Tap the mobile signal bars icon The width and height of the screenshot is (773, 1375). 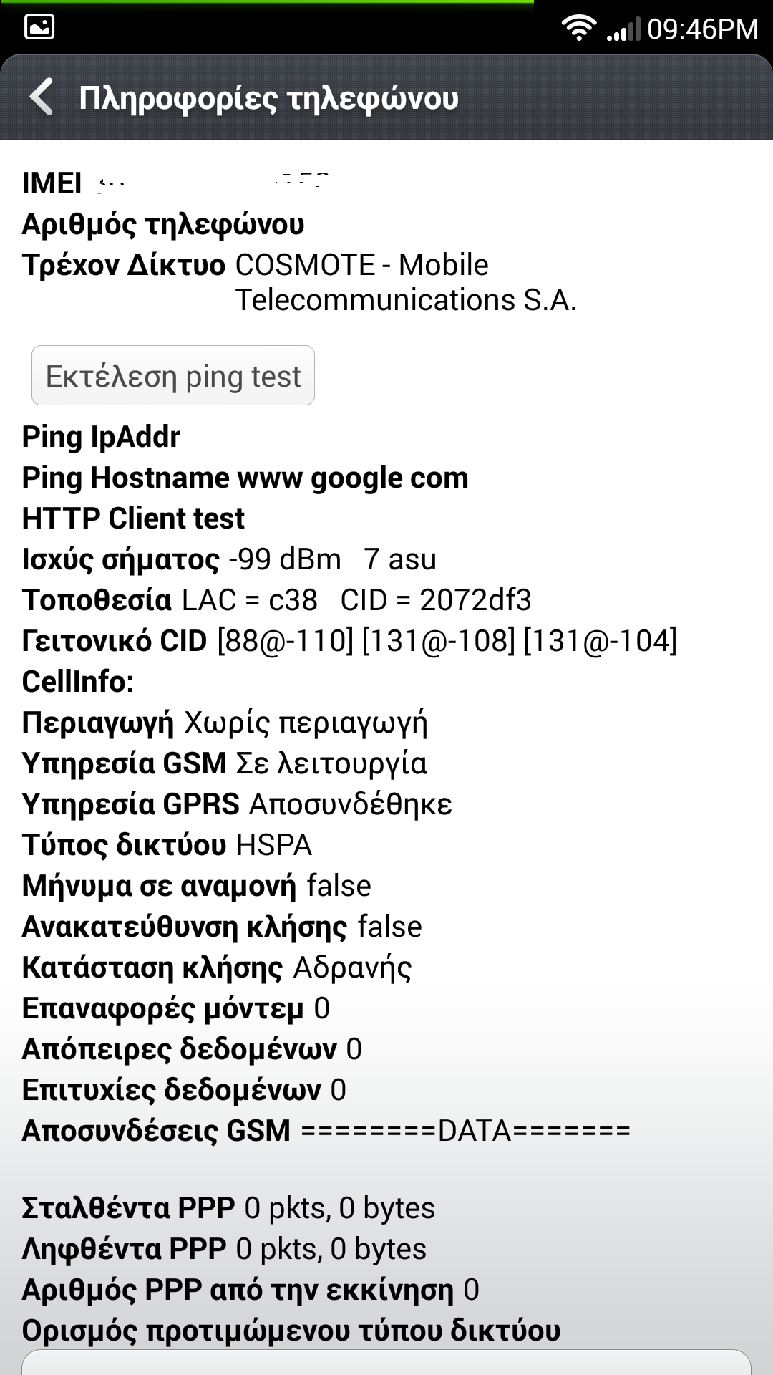click(x=623, y=30)
